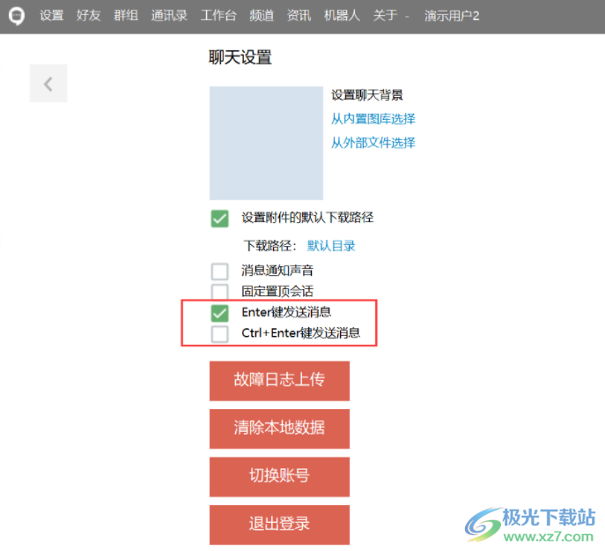
Task: Open the 设置 menu
Action: pyautogui.click(x=52, y=16)
